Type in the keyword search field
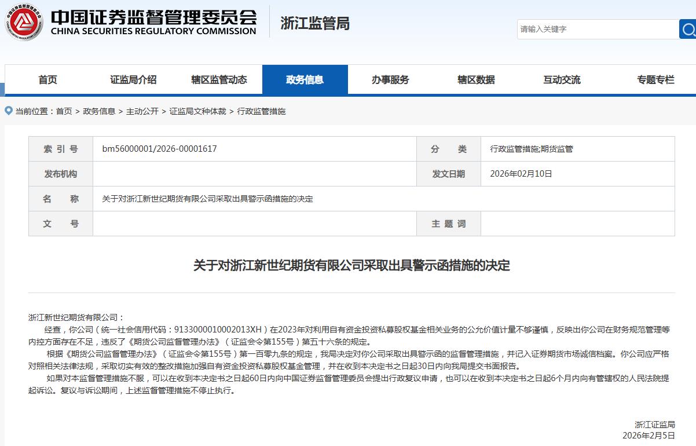Image resolution: width=696 pixels, height=446 pixels. click(596, 29)
